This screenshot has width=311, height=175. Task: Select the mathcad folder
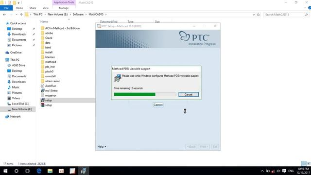(51, 62)
